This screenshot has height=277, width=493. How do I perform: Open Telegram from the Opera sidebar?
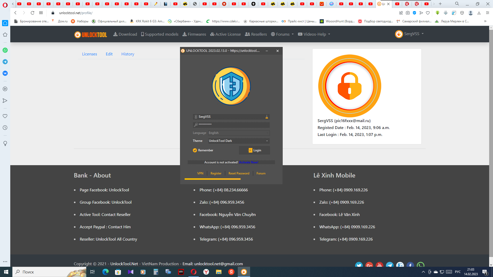click(x=5, y=62)
